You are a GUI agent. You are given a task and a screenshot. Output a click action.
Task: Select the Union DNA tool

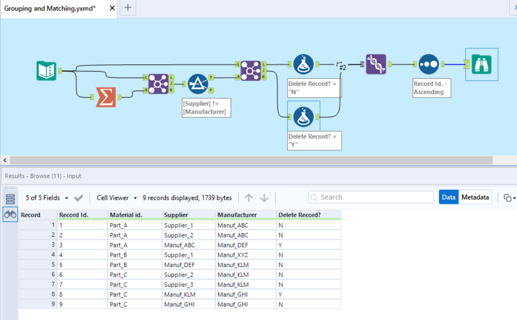coord(376,64)
